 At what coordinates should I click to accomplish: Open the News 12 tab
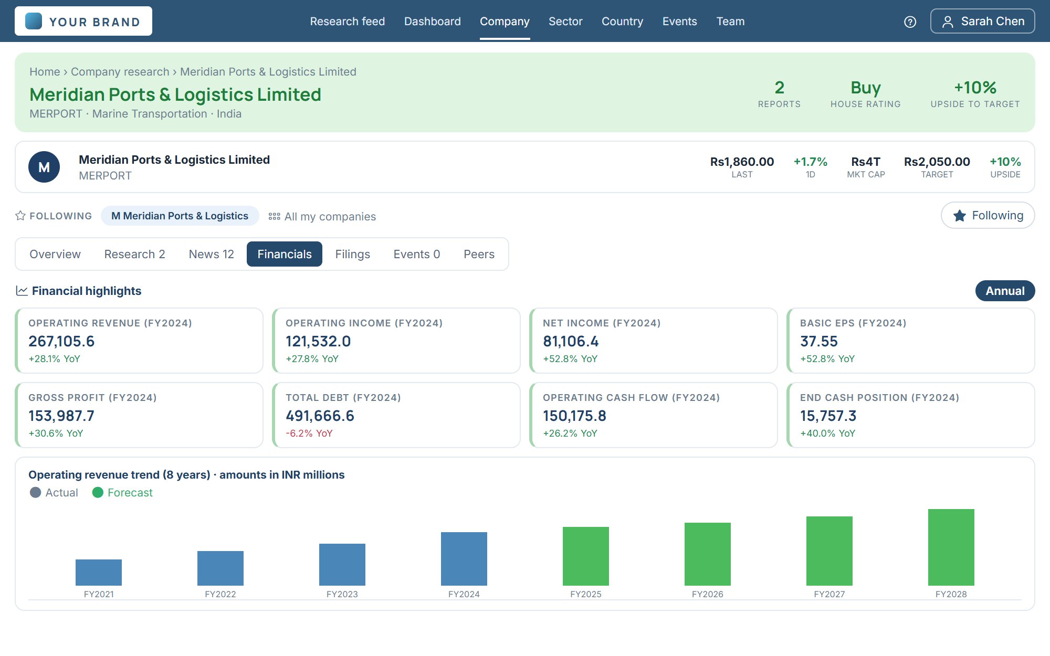click(x=211, y=254)
